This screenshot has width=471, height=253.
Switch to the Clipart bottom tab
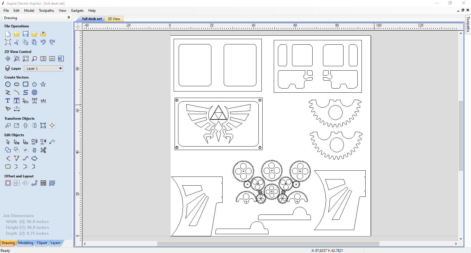click(x=42, y=243)
